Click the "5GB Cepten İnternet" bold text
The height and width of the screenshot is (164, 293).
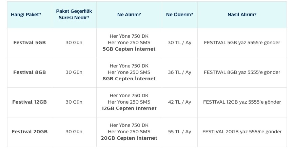tap(129, 49)
